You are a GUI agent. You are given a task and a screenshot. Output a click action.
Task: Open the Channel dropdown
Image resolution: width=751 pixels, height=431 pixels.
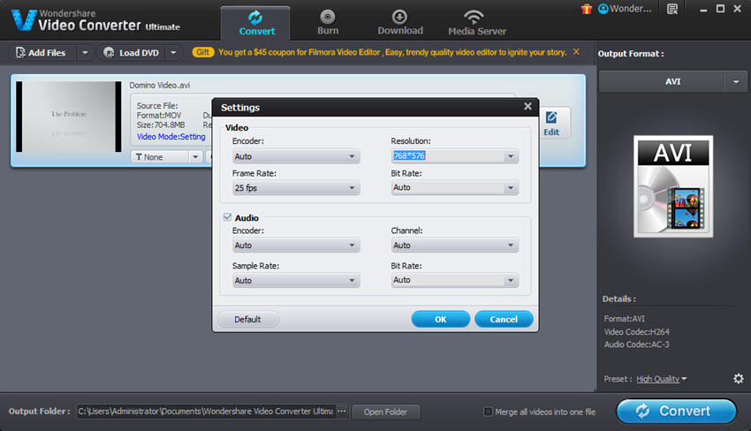pos(454,246)
